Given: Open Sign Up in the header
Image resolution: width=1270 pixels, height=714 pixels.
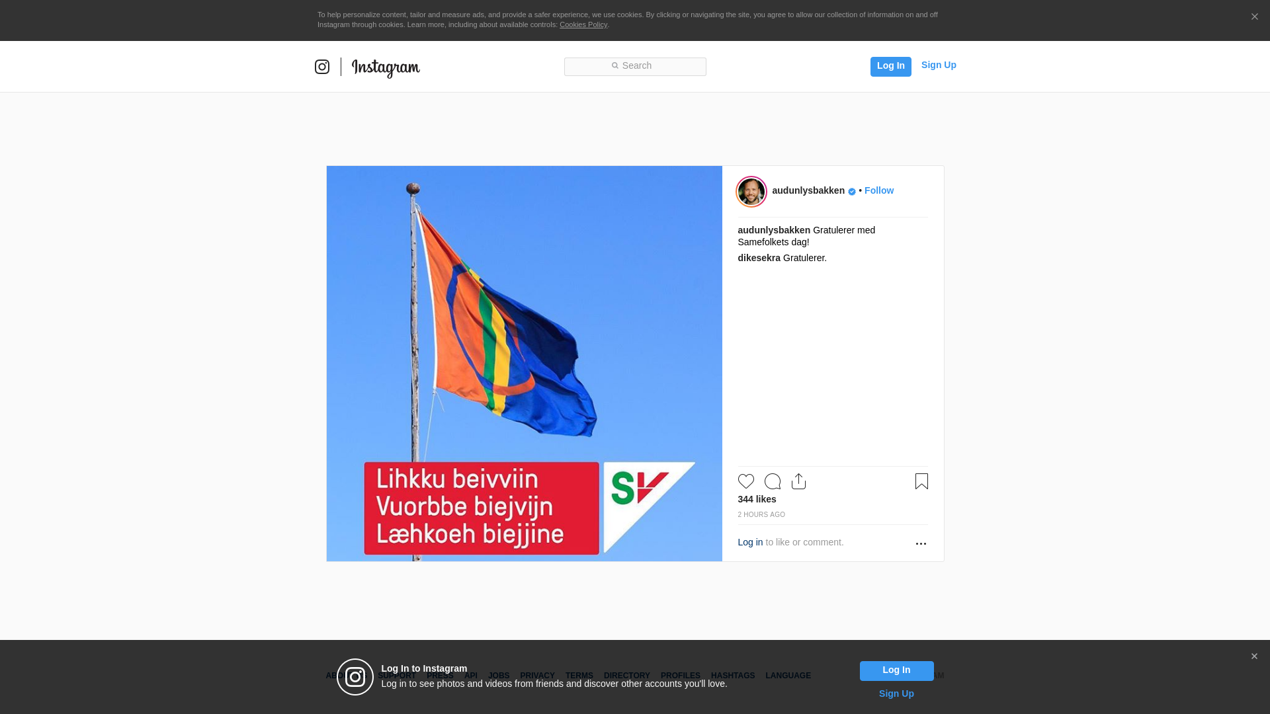Looking at the screenshot, I should coord(939,65).
